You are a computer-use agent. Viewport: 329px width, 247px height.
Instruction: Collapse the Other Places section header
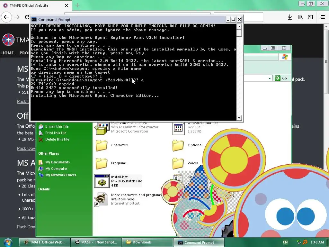click(x=49, y=153)
